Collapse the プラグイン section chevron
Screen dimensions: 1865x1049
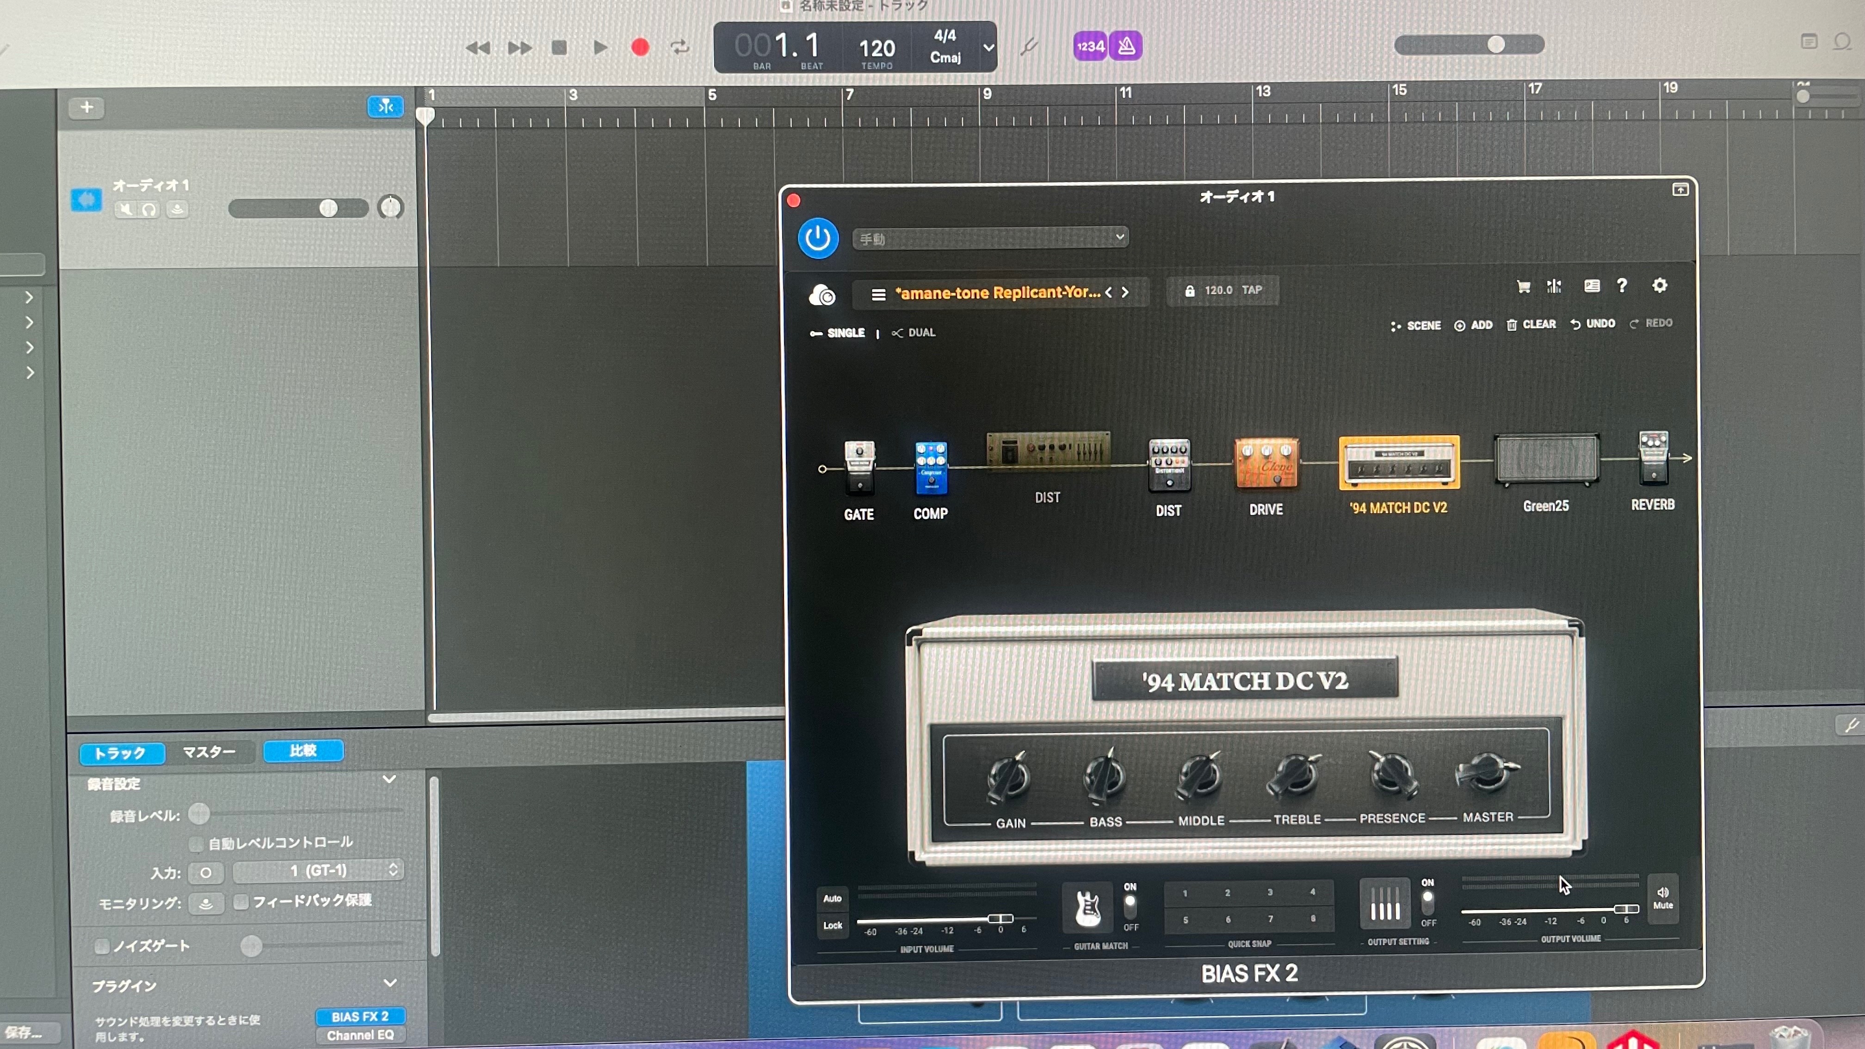point(389,982)
